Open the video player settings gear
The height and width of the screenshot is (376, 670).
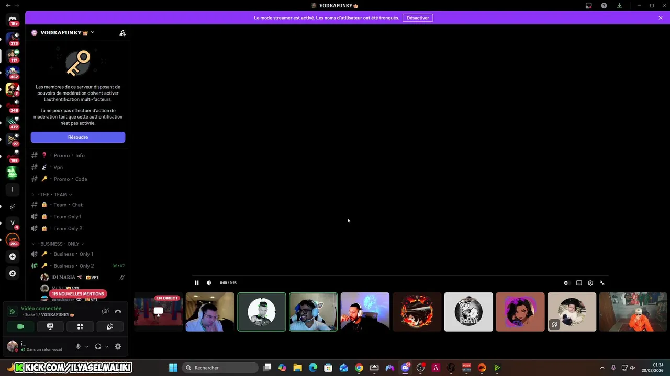590,283
